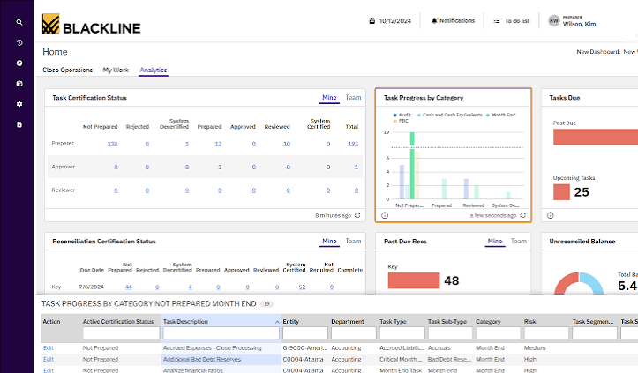Toggle Month End legend in chart
This screenshot has height=373, width=638.
[500, 116]
